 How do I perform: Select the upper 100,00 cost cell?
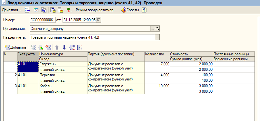click(x=191, y=75)
